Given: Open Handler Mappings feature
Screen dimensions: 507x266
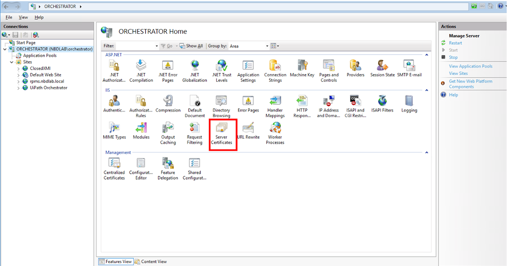Looking at the screenshot, I should pyautogui.click(x=275, y=106).
